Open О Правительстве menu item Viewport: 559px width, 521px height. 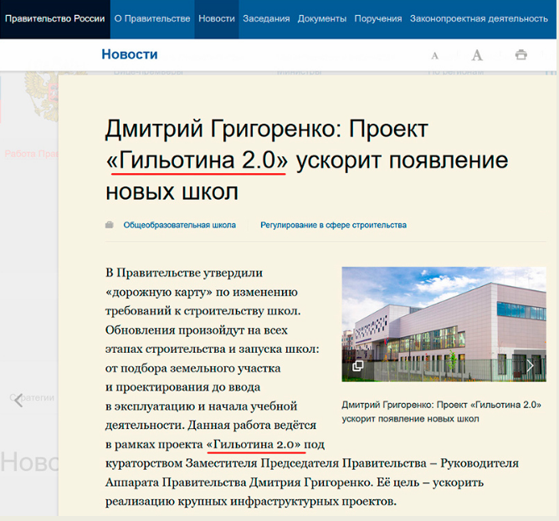click(x=152, y=19)
